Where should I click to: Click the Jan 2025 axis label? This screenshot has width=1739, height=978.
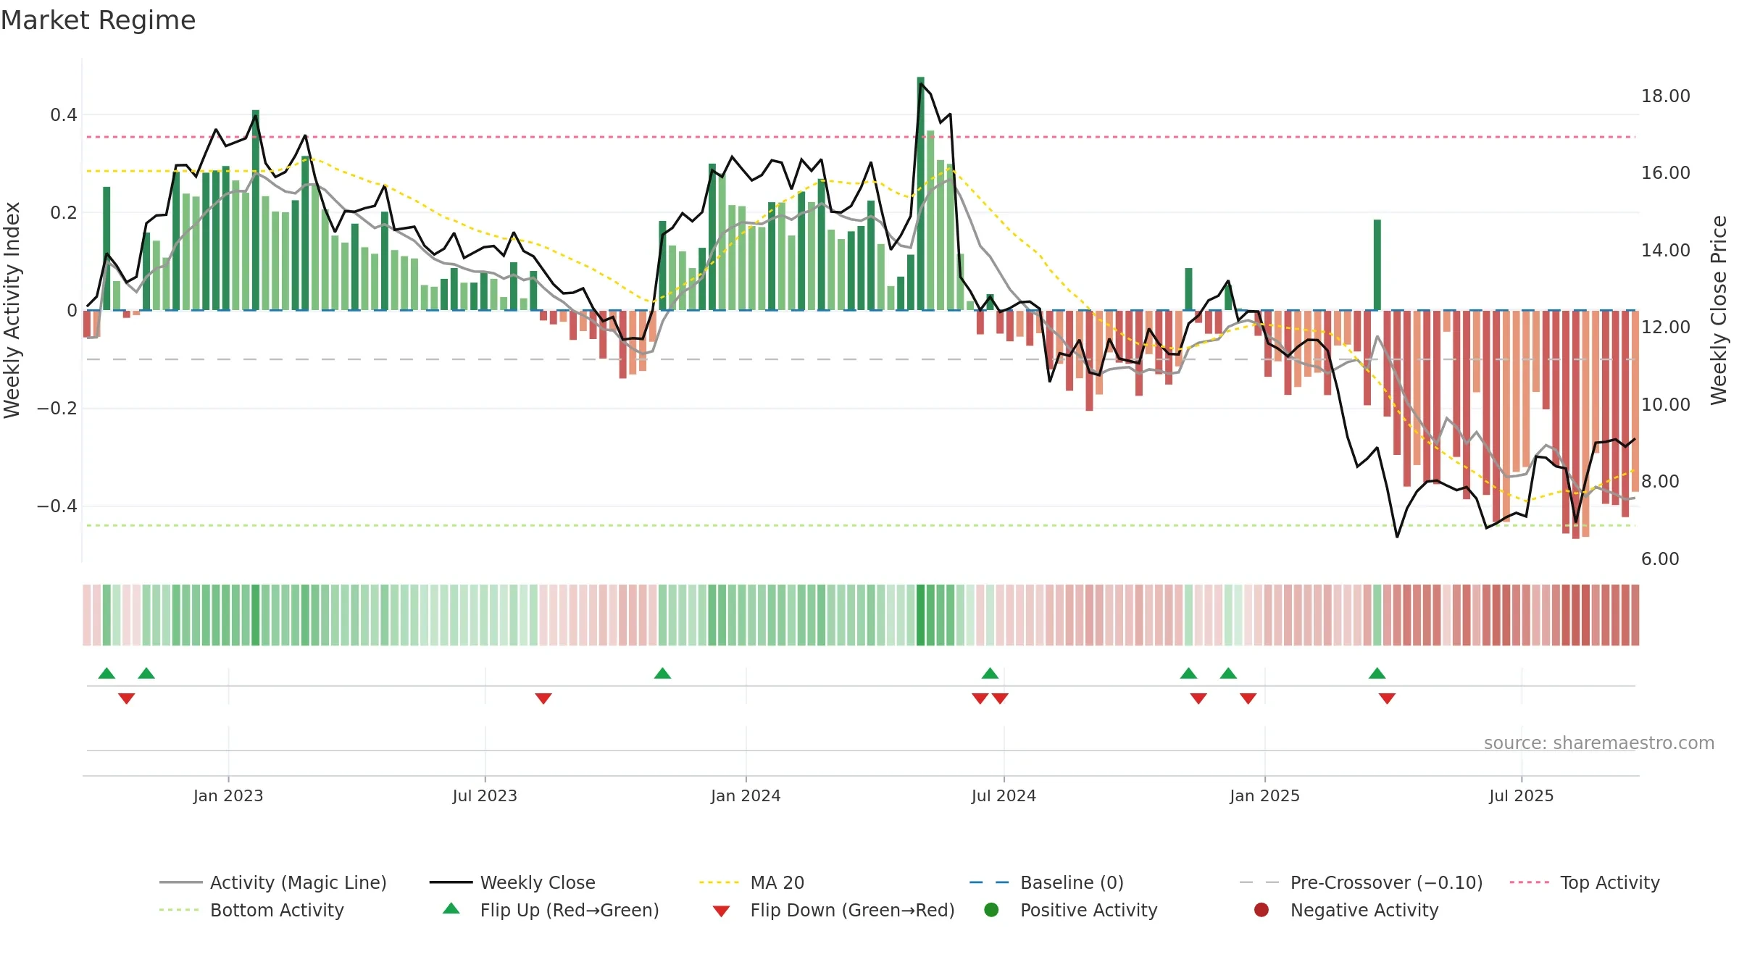click(1264, 795)
